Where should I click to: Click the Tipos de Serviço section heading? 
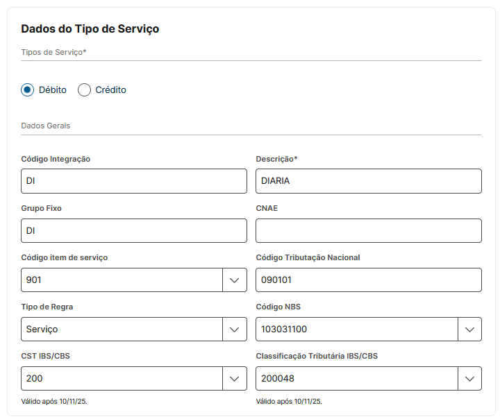pos(53,52)
